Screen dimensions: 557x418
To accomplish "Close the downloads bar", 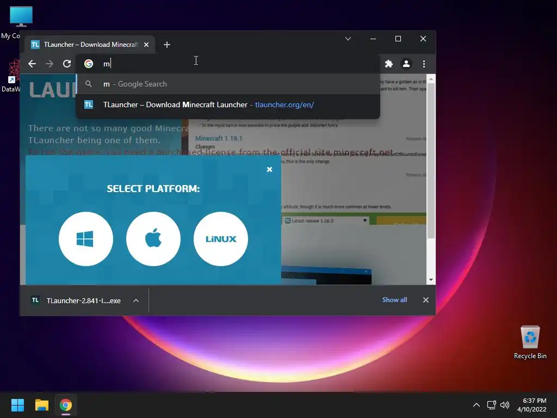I will tap(425, 300).
